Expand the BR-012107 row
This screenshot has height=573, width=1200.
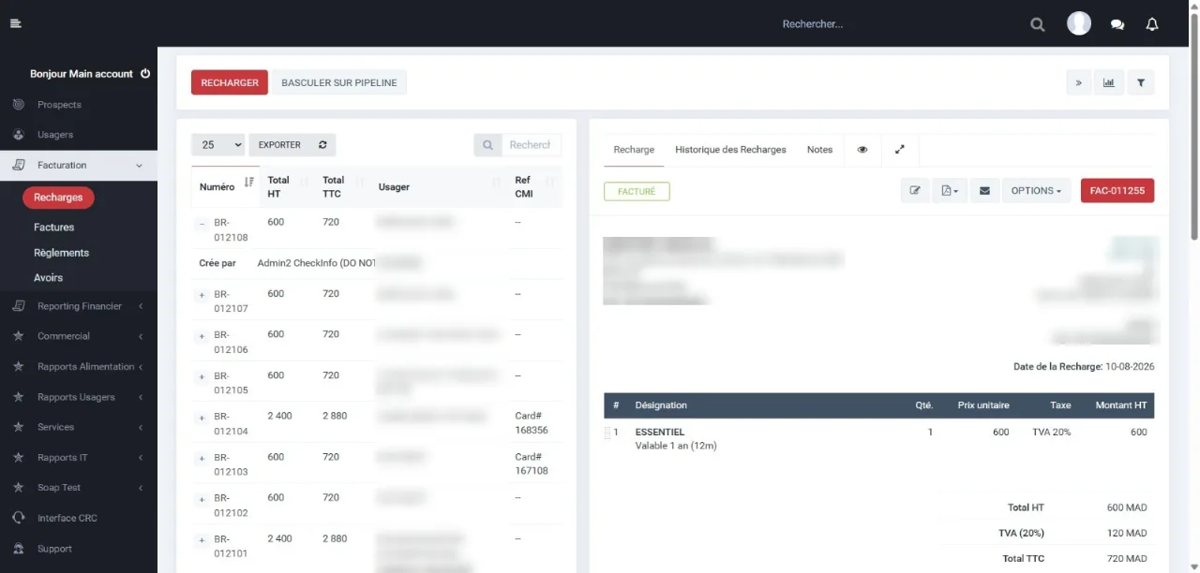(202, 296)
